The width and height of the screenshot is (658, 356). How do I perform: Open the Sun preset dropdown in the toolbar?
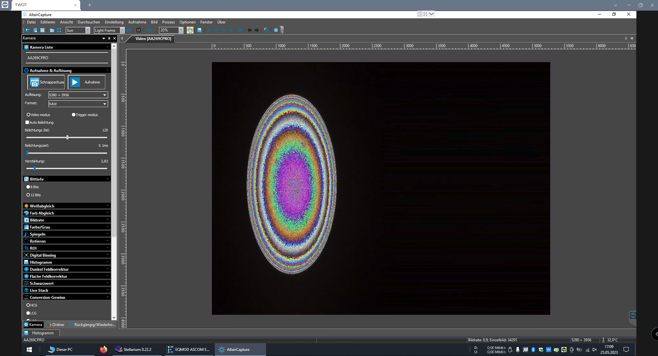[x=78, y=30]
